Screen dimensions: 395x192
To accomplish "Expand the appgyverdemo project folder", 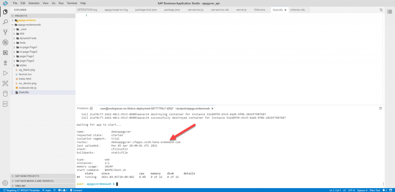I will pos(13,20).
